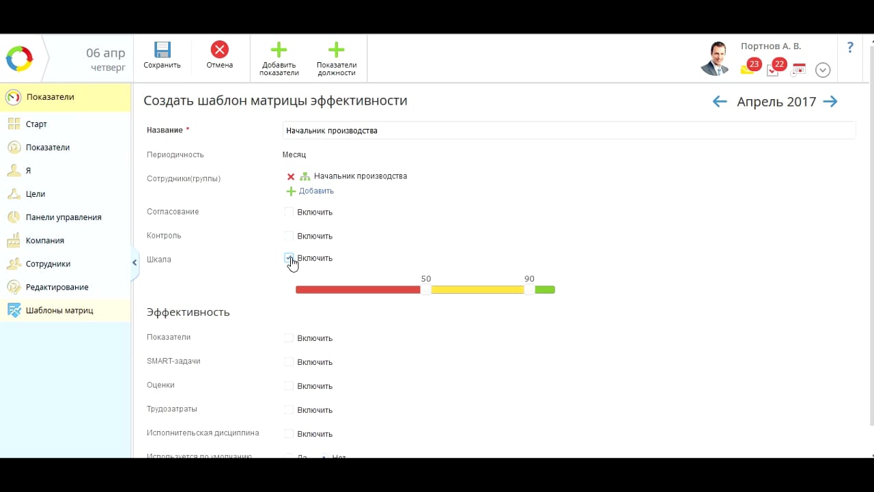The height and width of the screenshot is (492, 874).
Task: Click the Апрель 2017 period label
Action: [776, 102]
